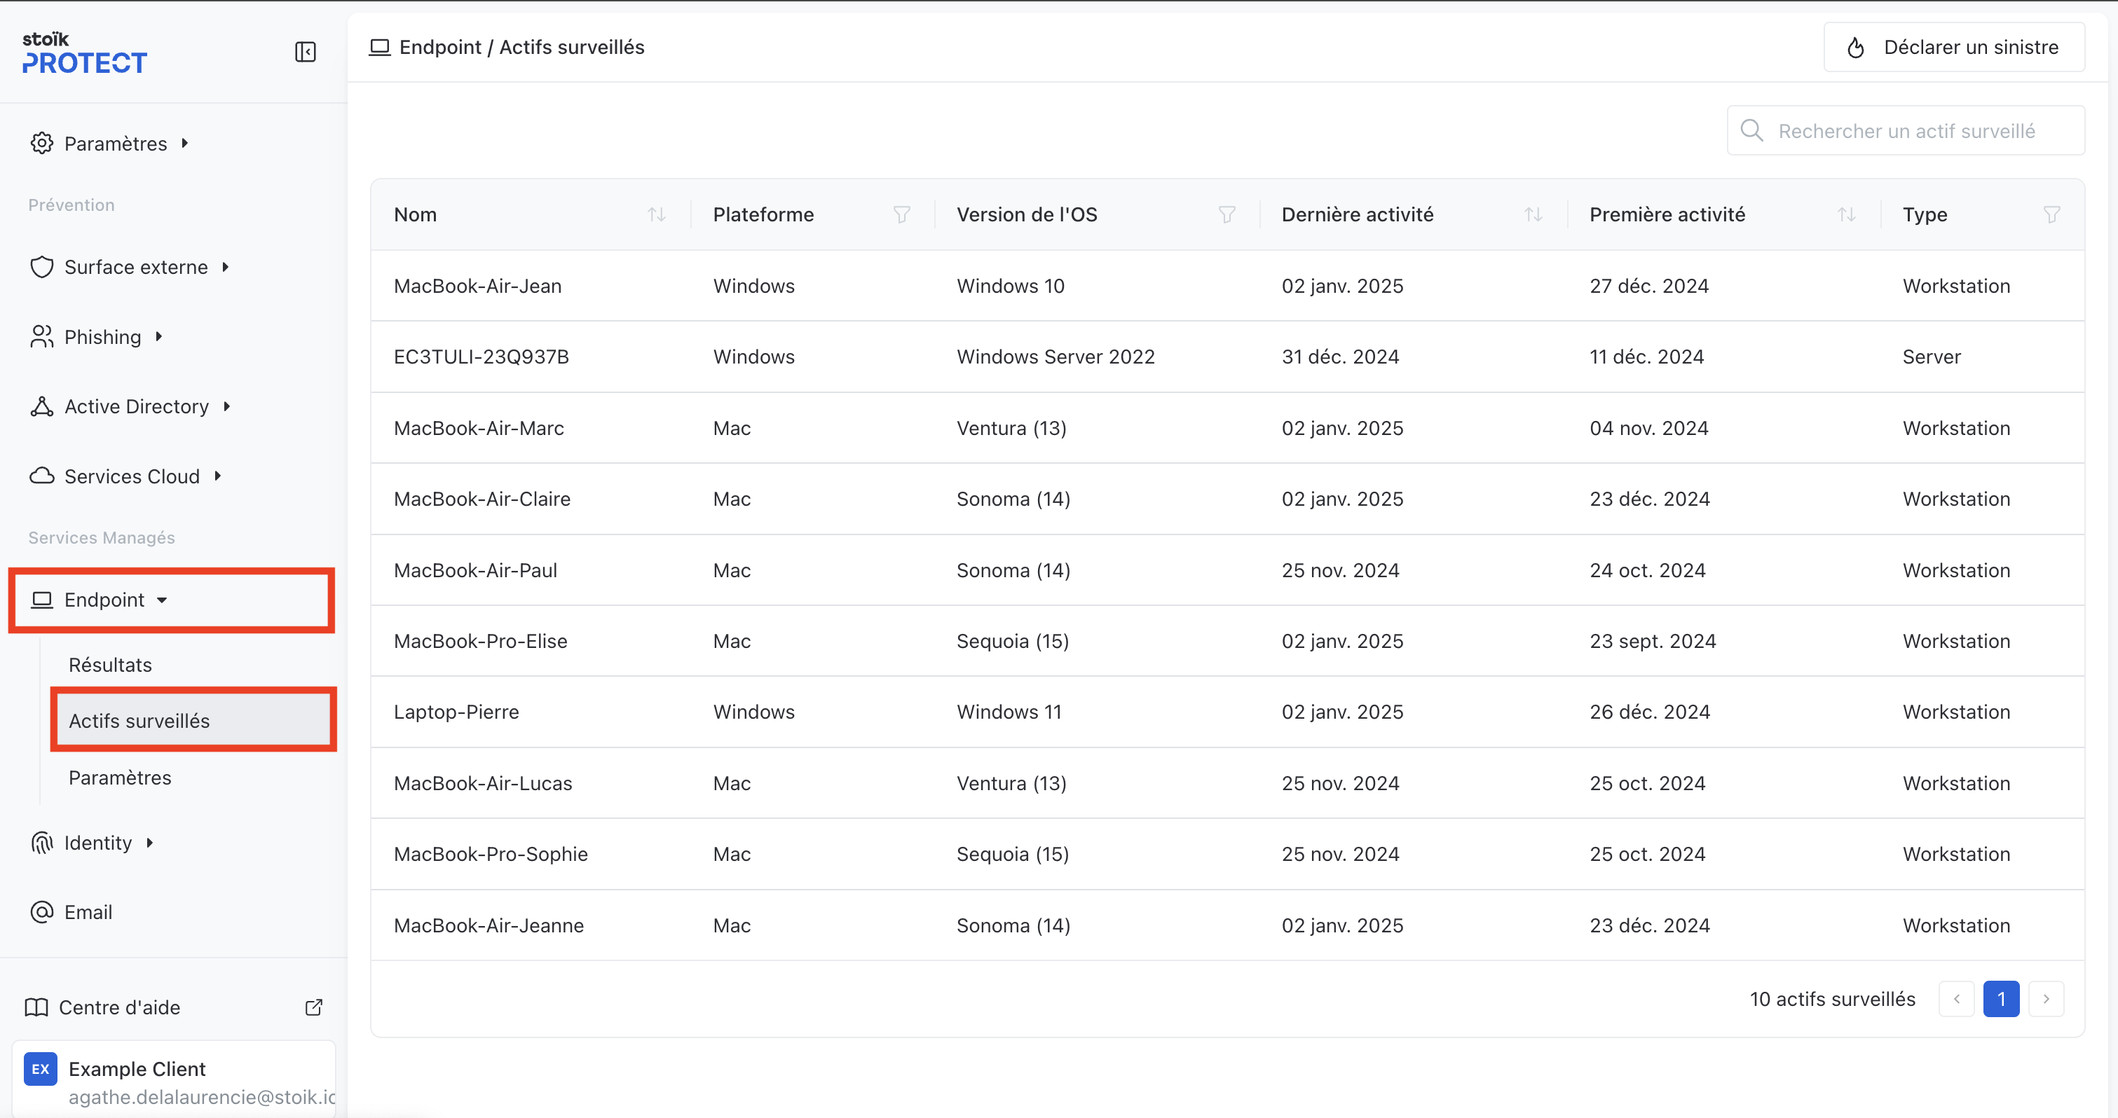2118x1118 pixels.
Task: Go to next page arrow
Action: (2046, 999)
